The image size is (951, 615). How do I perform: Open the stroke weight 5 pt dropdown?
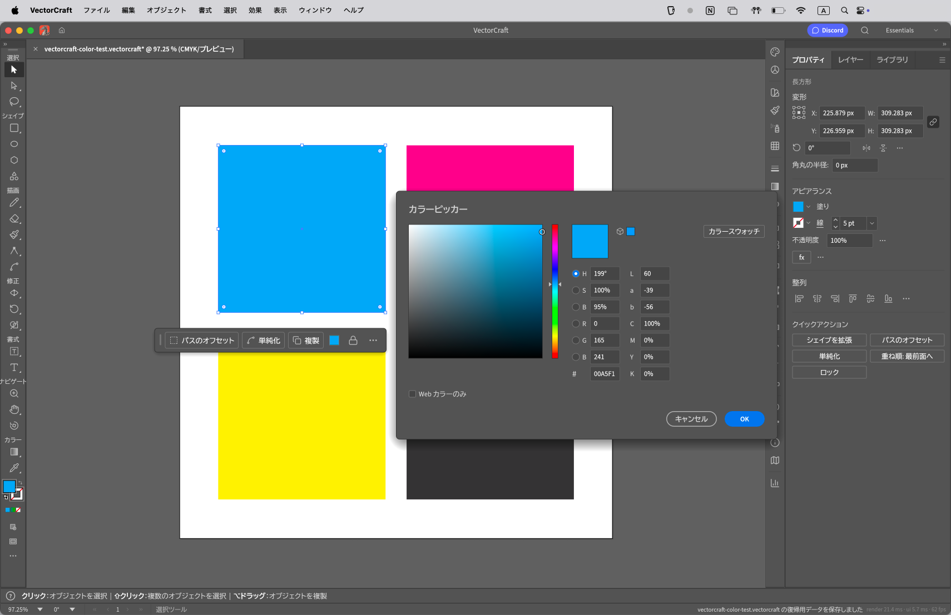coord(871,223)
